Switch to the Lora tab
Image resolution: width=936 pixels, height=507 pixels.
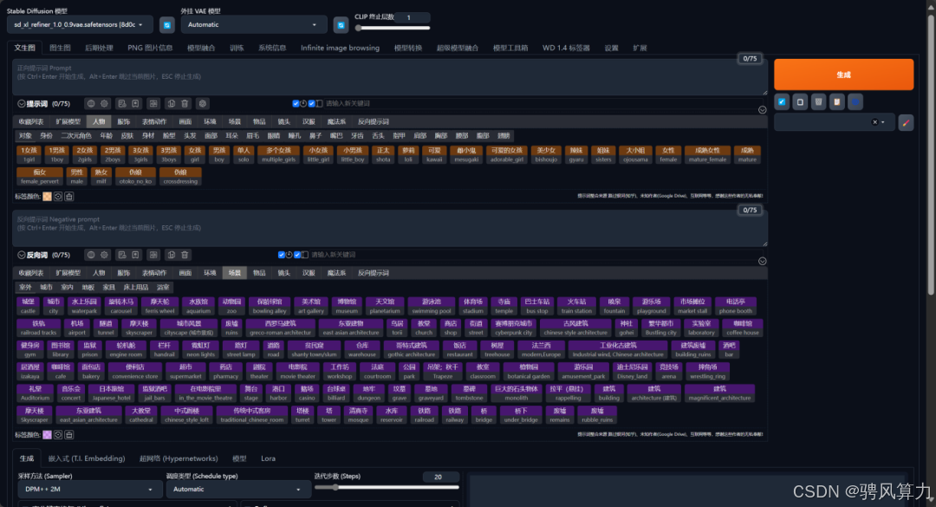268,458
